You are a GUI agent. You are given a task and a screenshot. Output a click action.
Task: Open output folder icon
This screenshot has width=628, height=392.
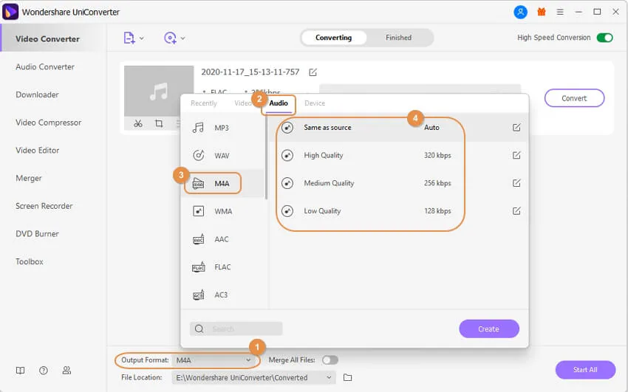pyautogui.click(x=348, y=377)
